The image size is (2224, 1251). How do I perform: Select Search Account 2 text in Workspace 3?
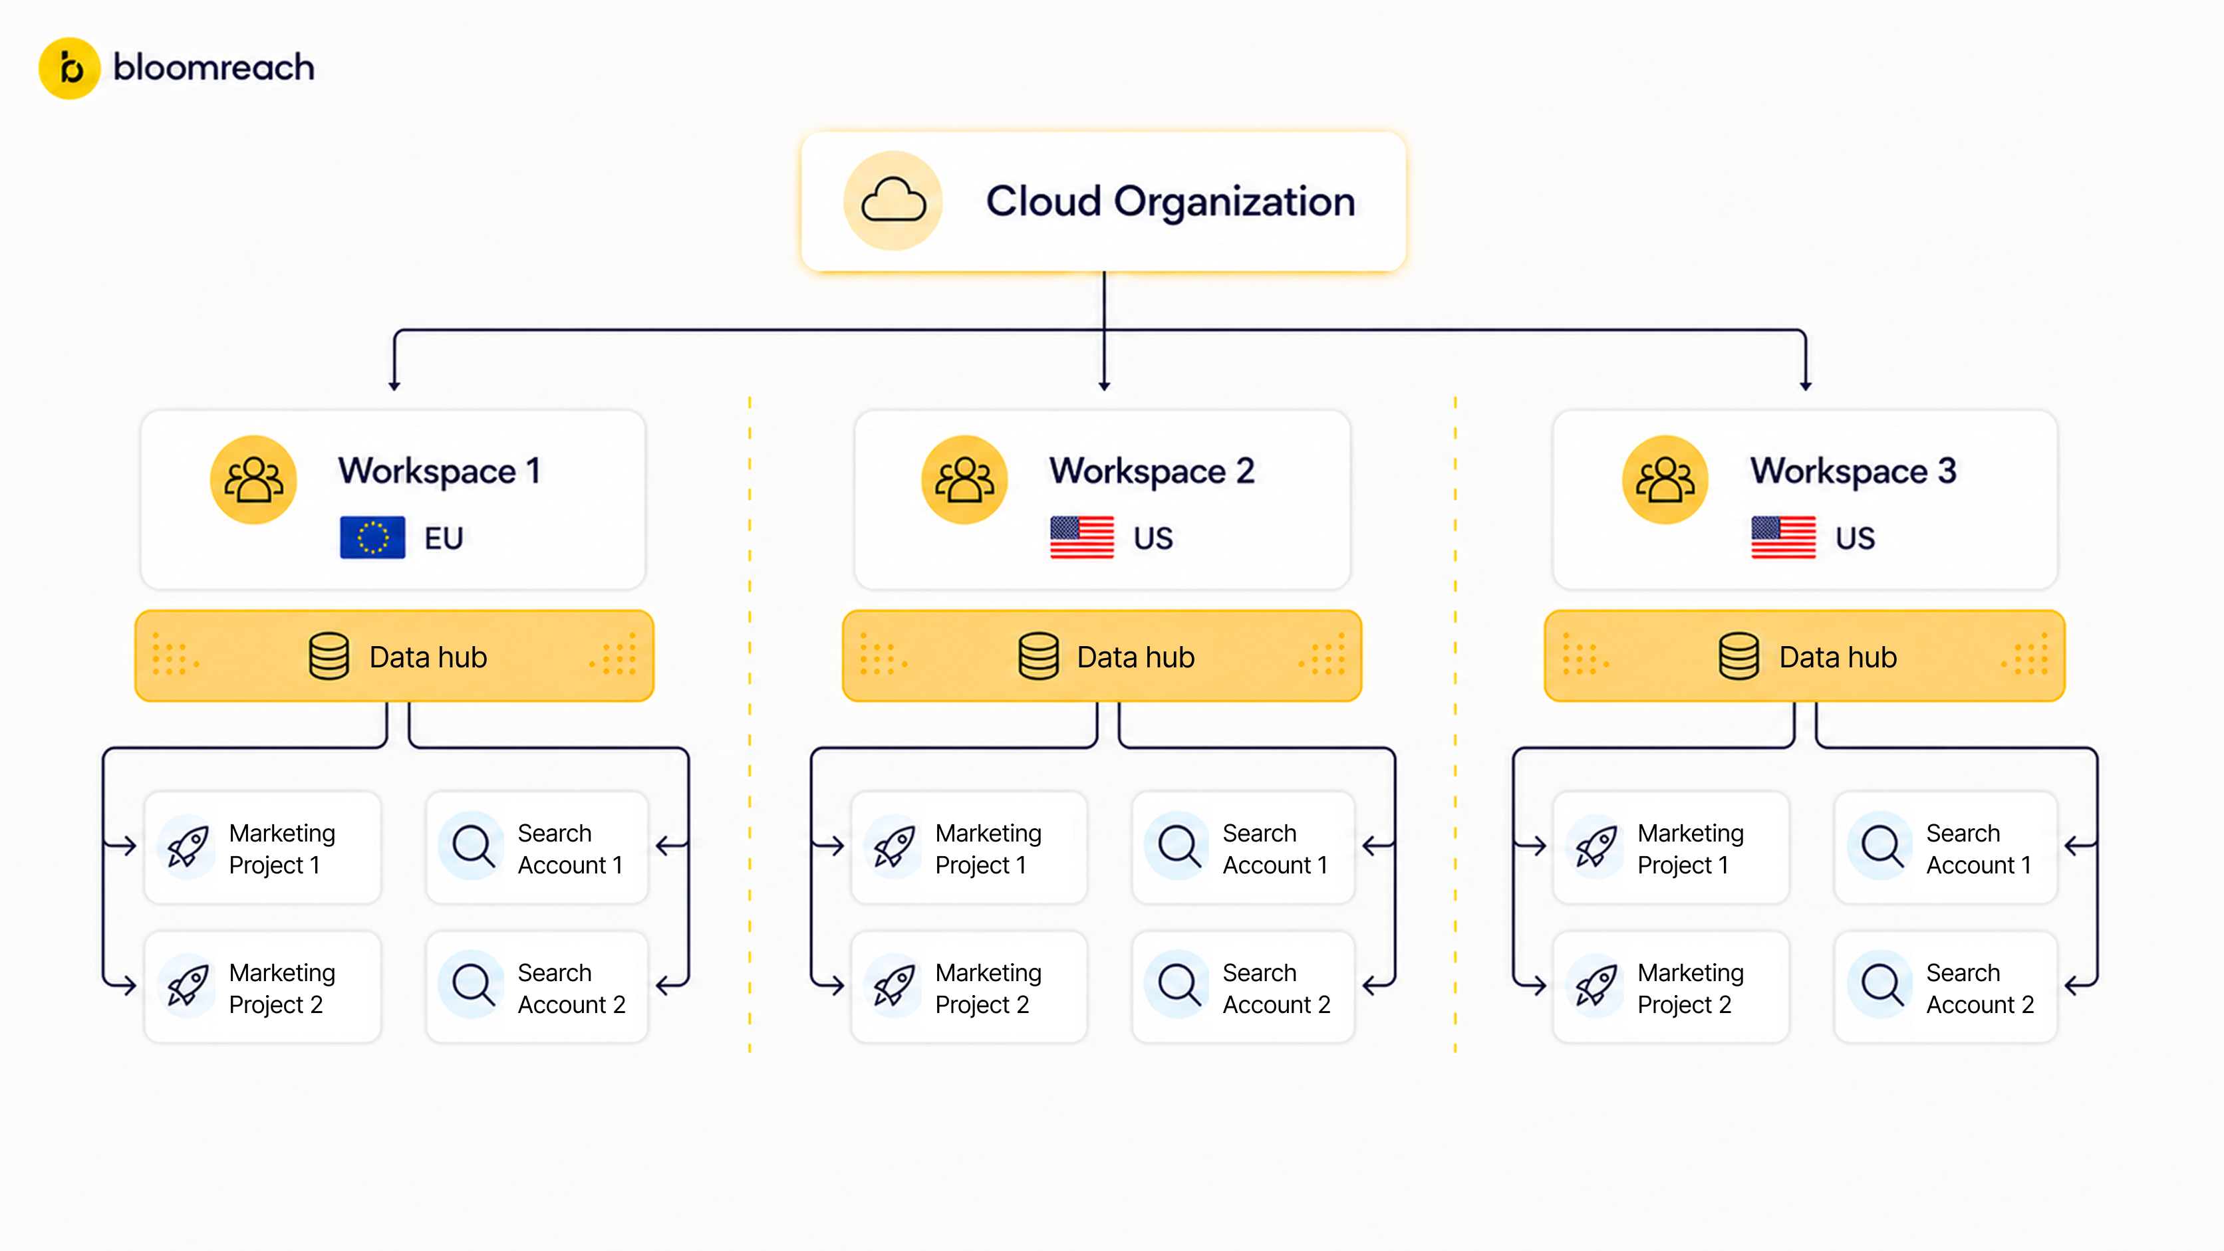[x=1981, y=988]
